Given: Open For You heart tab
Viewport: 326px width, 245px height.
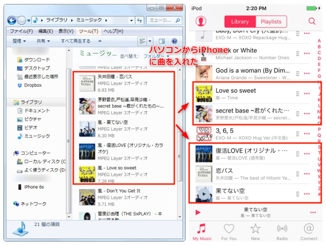Looking at the screenshot, I should click(x=229, y=232).
